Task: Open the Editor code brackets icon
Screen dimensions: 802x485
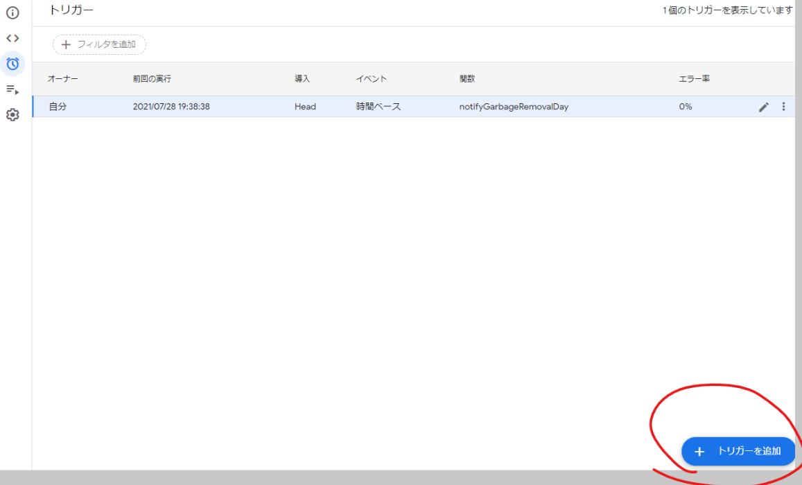Action: click(x=12, y=38)
